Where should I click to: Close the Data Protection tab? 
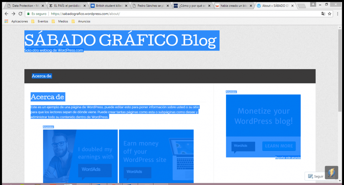(x=43, y=6)
